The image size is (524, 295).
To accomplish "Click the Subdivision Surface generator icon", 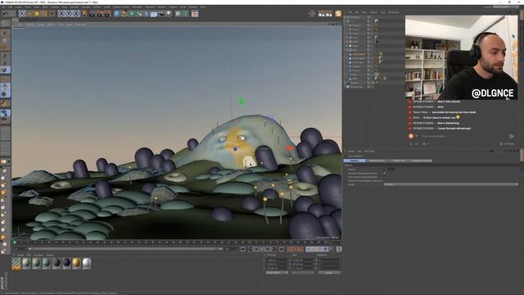I will click(x=132, y=13).
